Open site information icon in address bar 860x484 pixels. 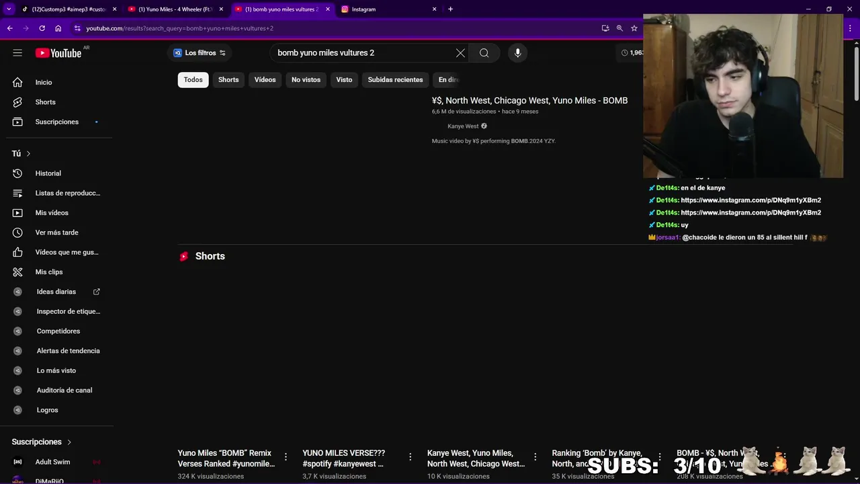(x=77, y=28)
